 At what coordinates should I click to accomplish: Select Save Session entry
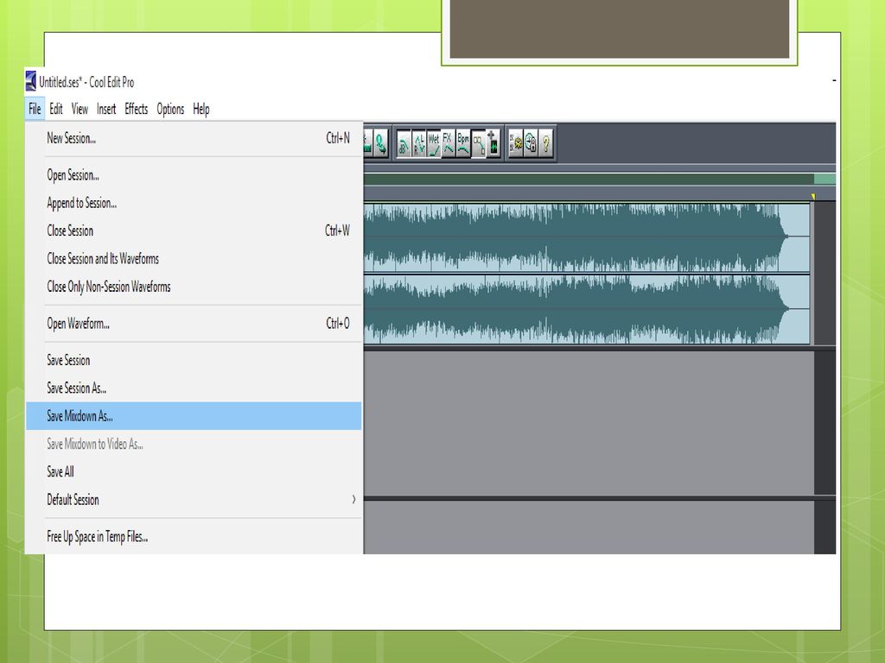pyautogui.click(x=194, y=360)
